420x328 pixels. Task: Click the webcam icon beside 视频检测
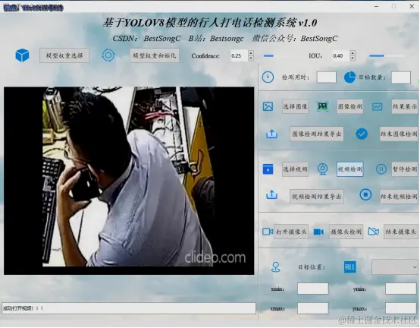tap(322, 169)
